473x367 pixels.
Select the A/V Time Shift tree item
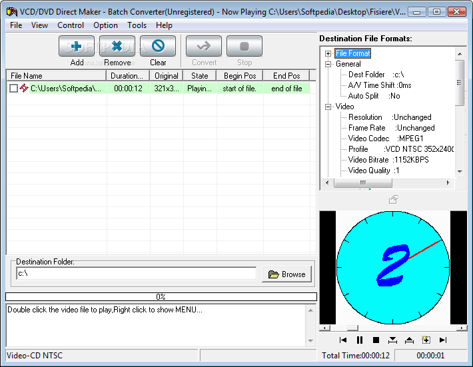pos(380,85)
